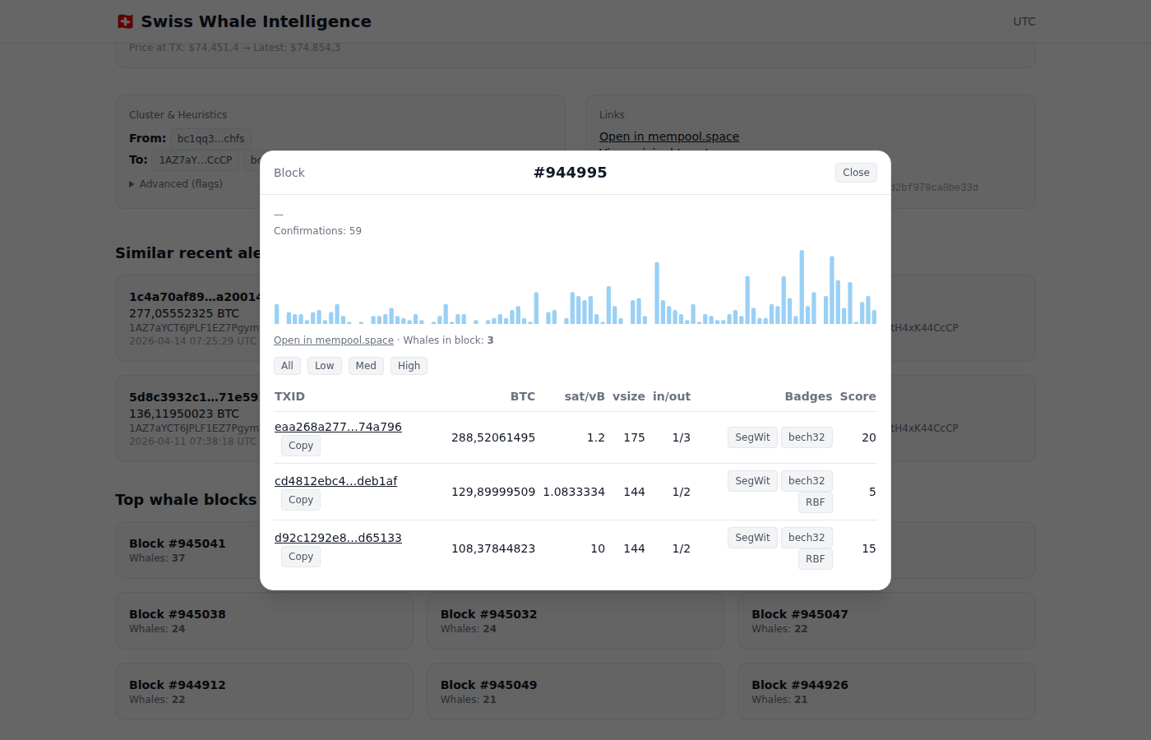The width and height of the screenshot is (1151, 740).
Task: Select the High filter chip
Action: [x=409, y=366]
